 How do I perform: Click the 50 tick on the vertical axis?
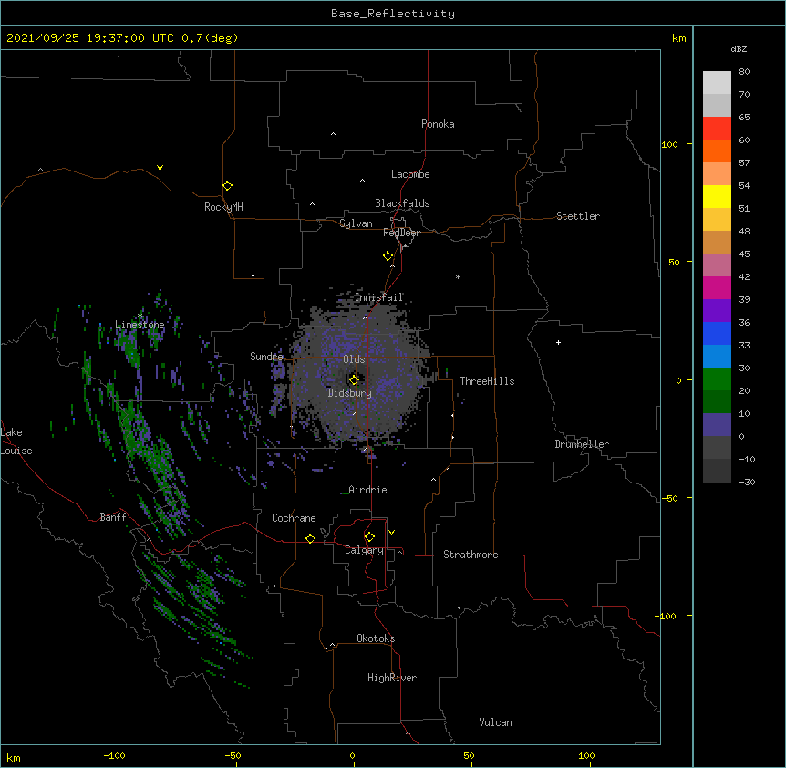[x=674, y=262]
